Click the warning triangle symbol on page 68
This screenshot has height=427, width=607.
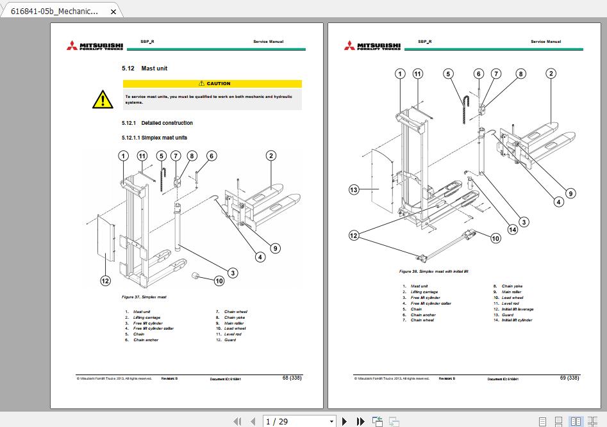point(103,100)
